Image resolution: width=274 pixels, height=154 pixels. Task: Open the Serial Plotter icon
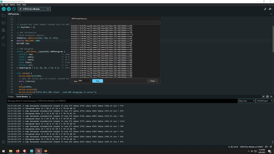(x=265, y=9)
